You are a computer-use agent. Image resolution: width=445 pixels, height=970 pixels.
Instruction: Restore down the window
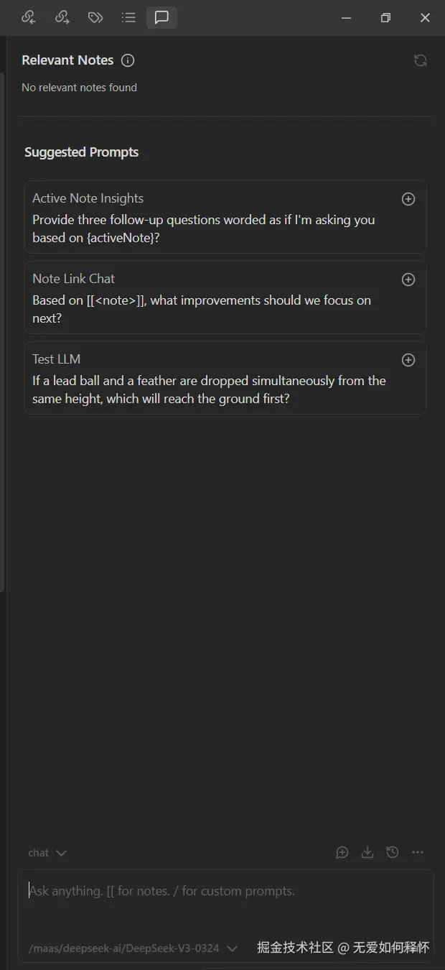pos(385,18)
